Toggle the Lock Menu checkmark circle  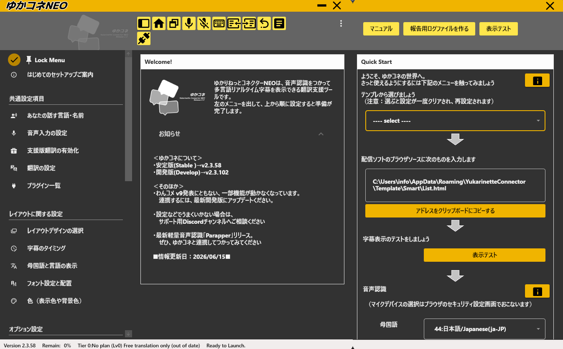coord(14,60)
